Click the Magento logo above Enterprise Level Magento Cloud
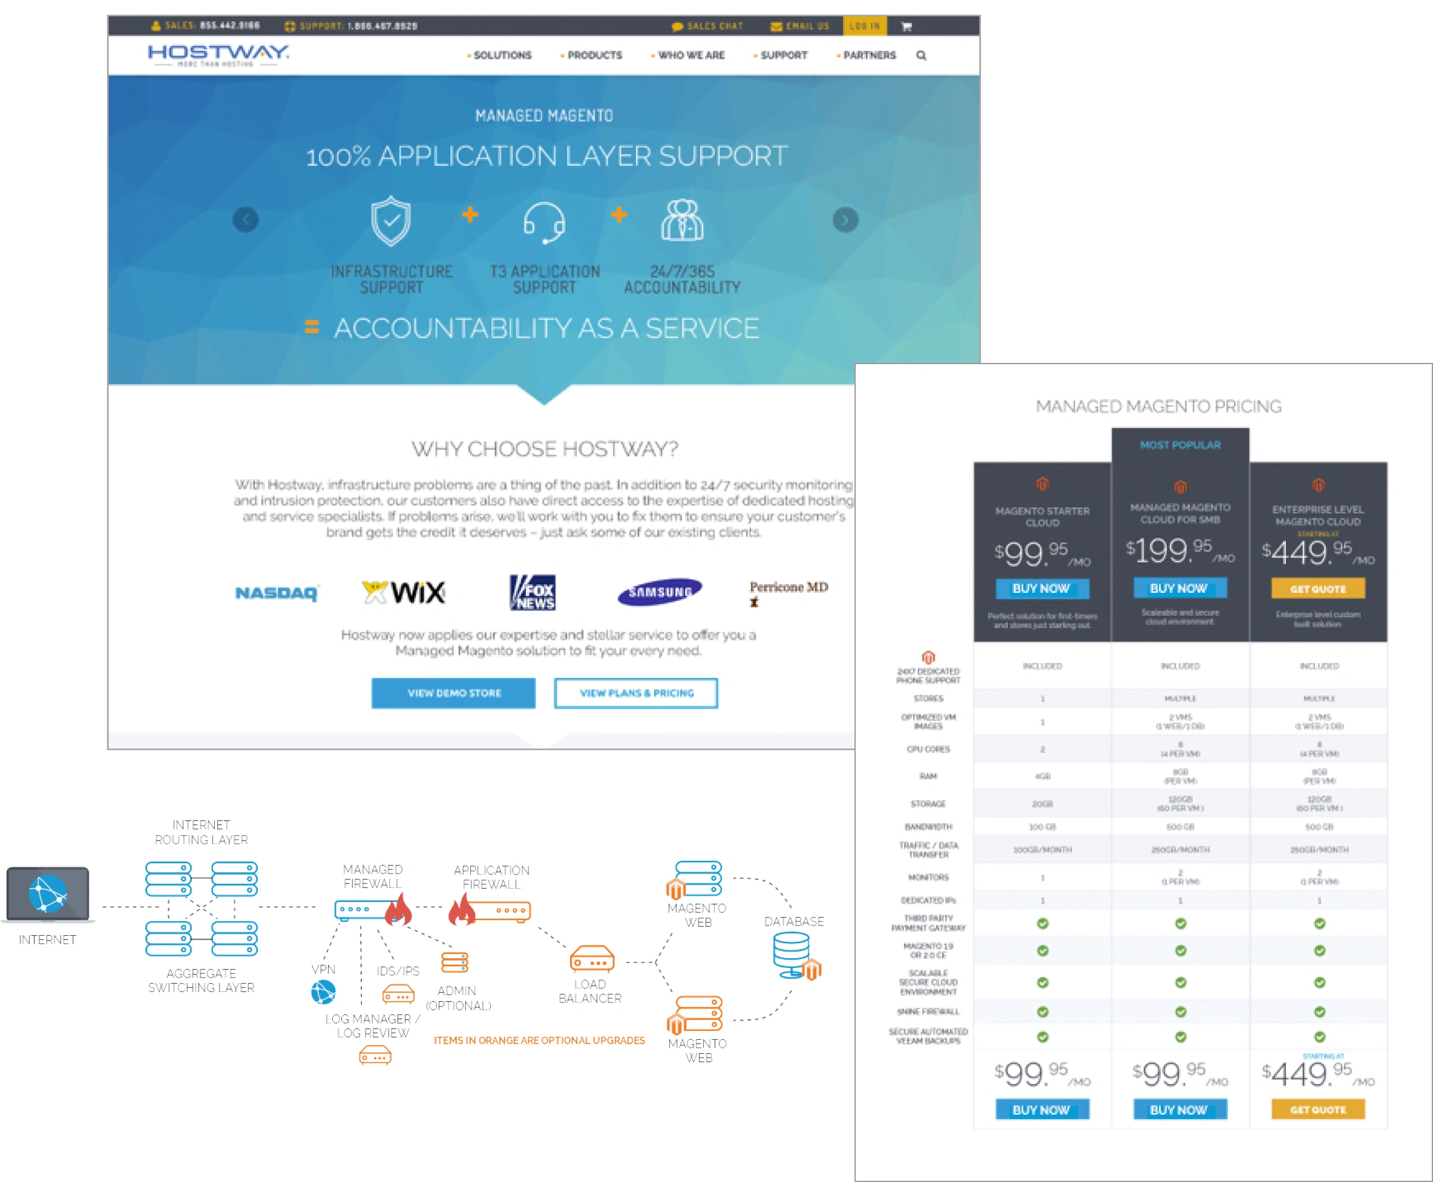Image resolution: width=1433 pixels, height=1182 pixels. (x=1318, y=485)
